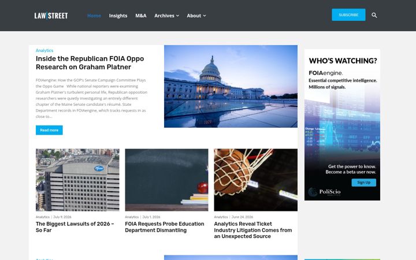Screen dimensions: 416x260
Task: Click the Pfizer building thumbnail
Action: 77,180
